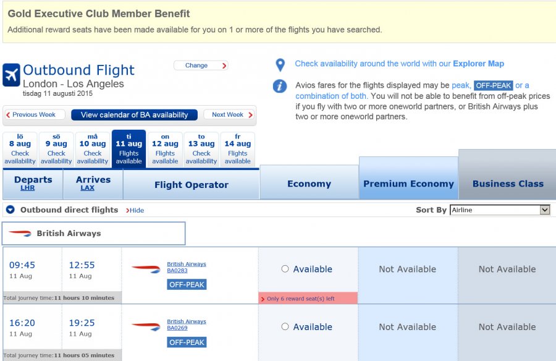Image resolution: width=556 pixels, height=361 pixels.
Task: Open the BA0283 flight link
Action: tap(177, 271)
